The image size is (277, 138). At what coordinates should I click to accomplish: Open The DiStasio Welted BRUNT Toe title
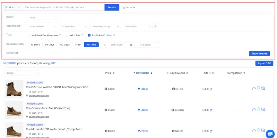click(x=58, y=87)
